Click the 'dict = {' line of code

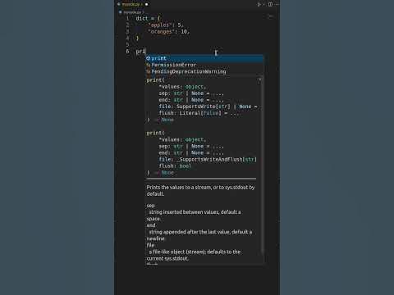[148, 18]
